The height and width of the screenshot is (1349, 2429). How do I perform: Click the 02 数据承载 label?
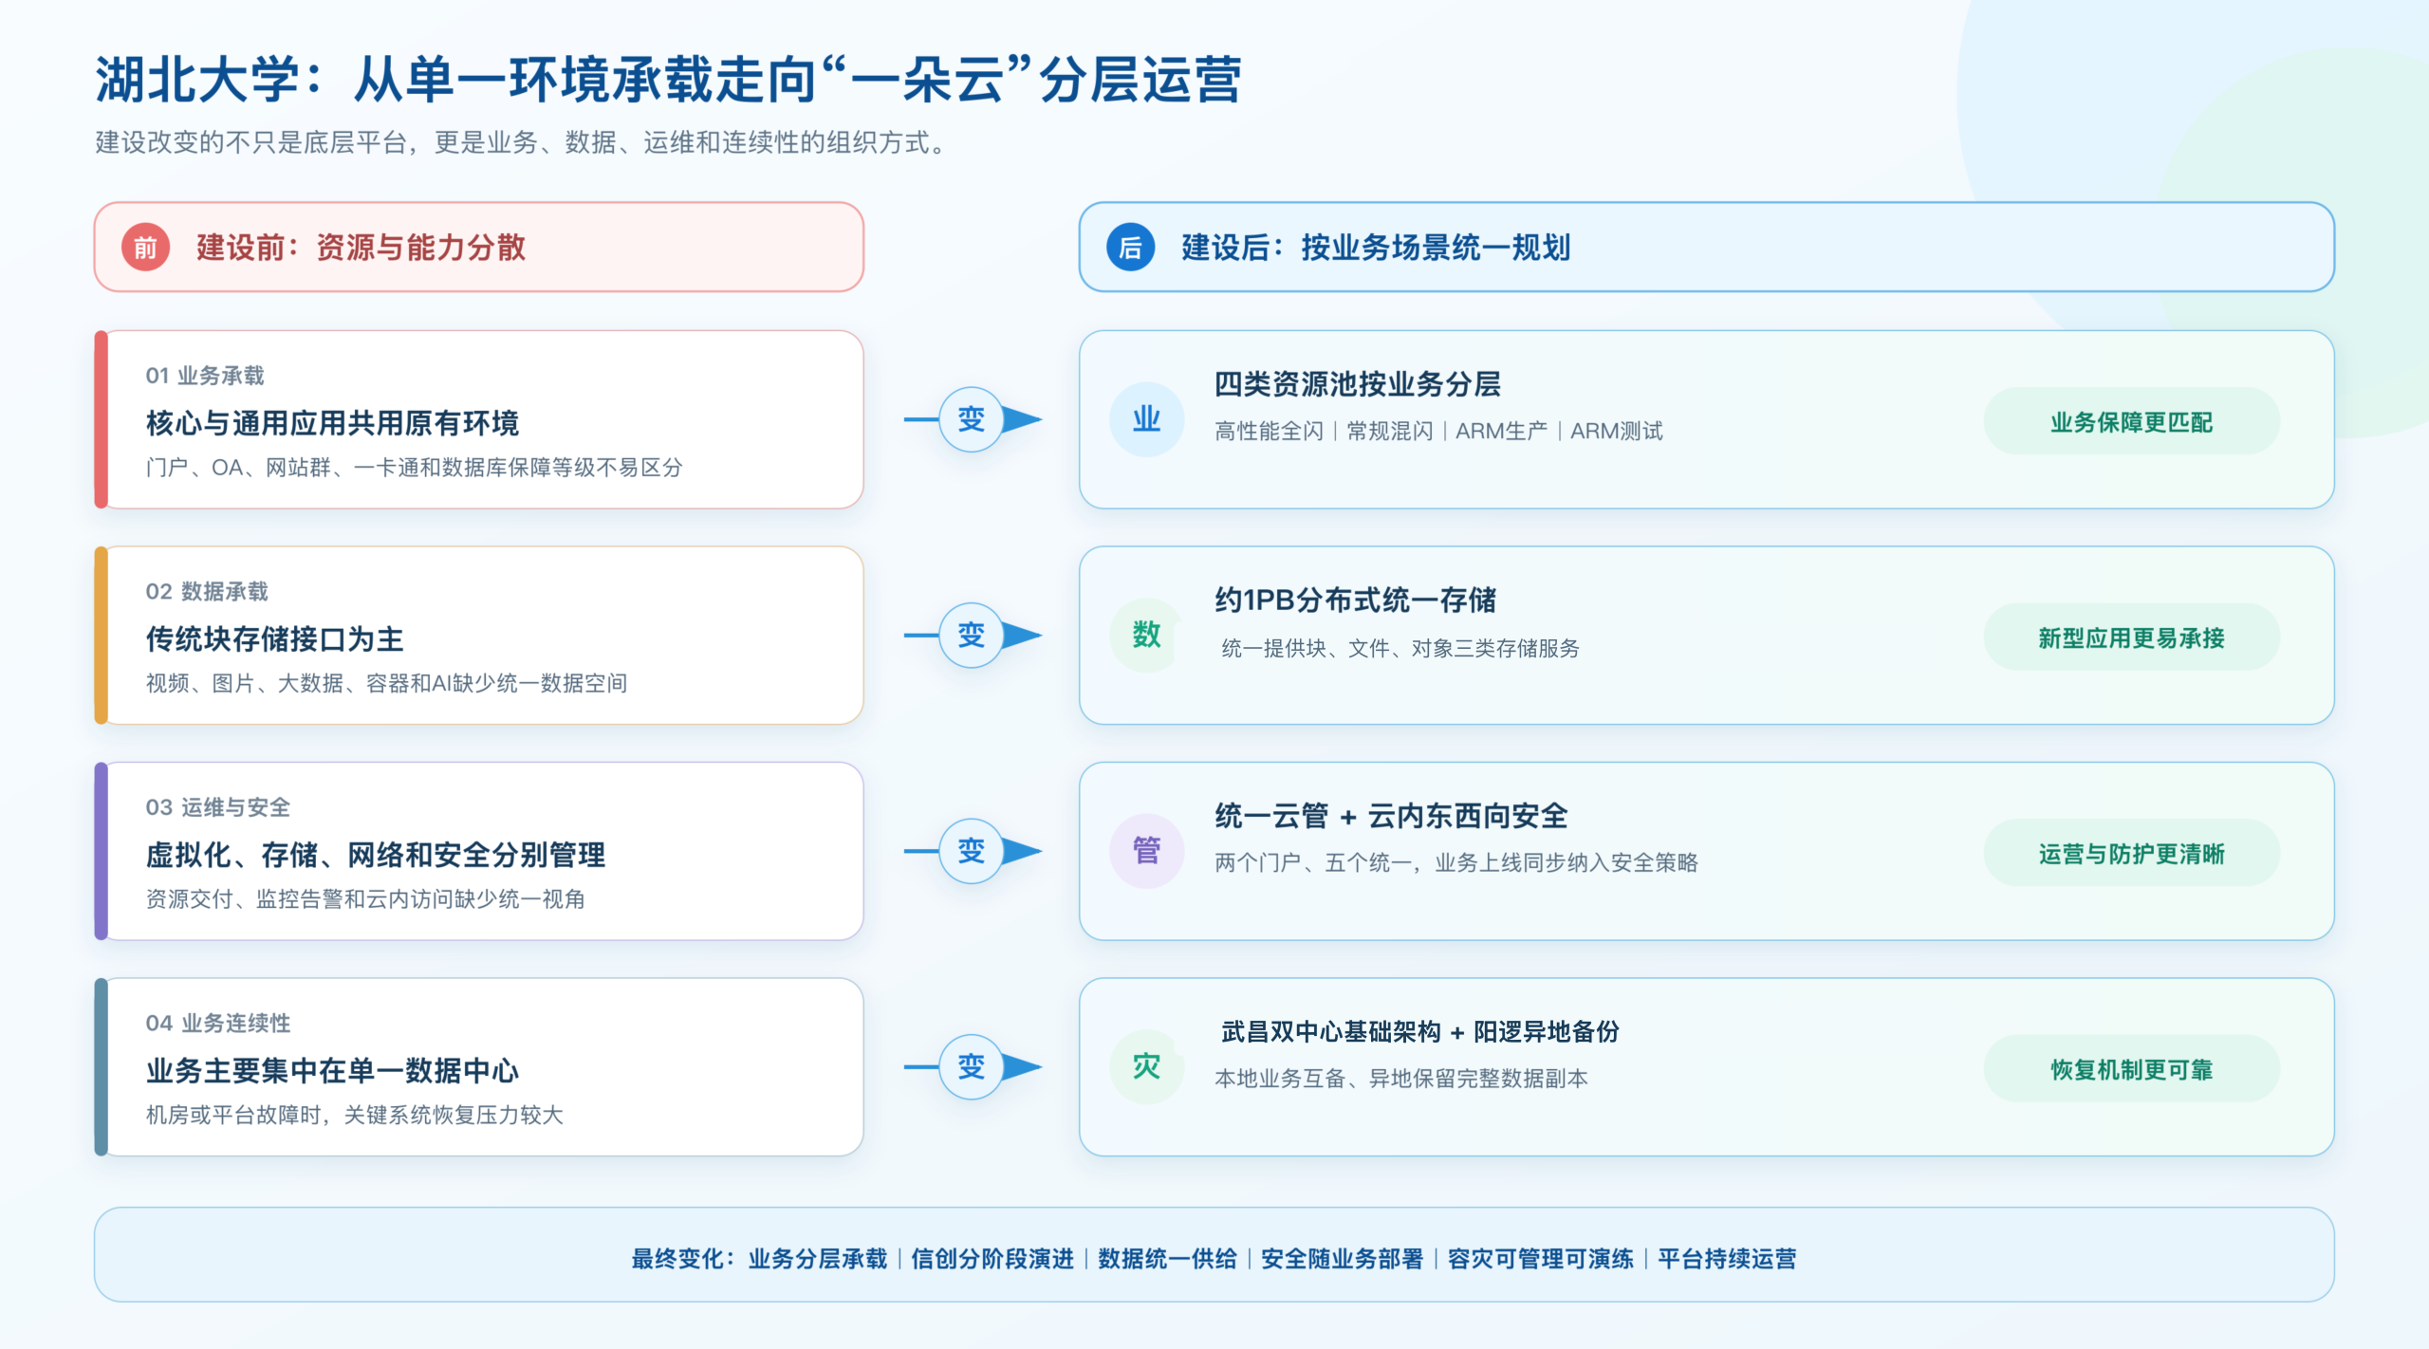207,591
